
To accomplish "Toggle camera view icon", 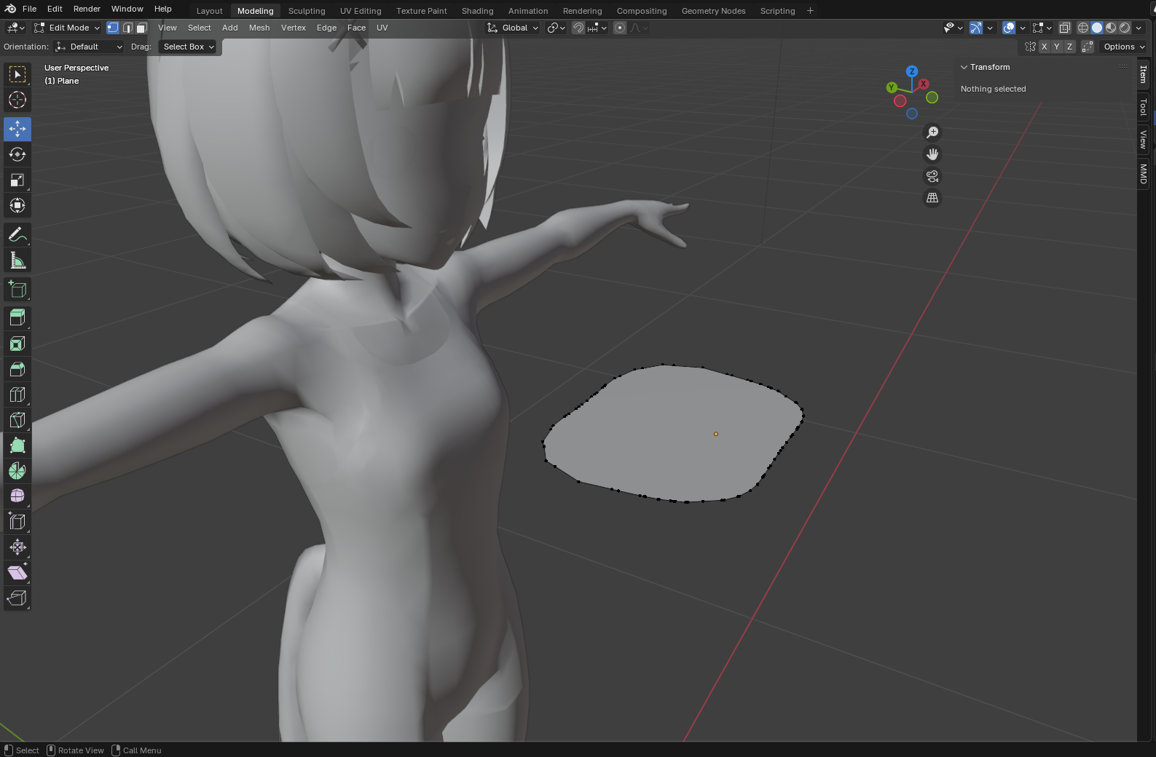I will [932, 176].
